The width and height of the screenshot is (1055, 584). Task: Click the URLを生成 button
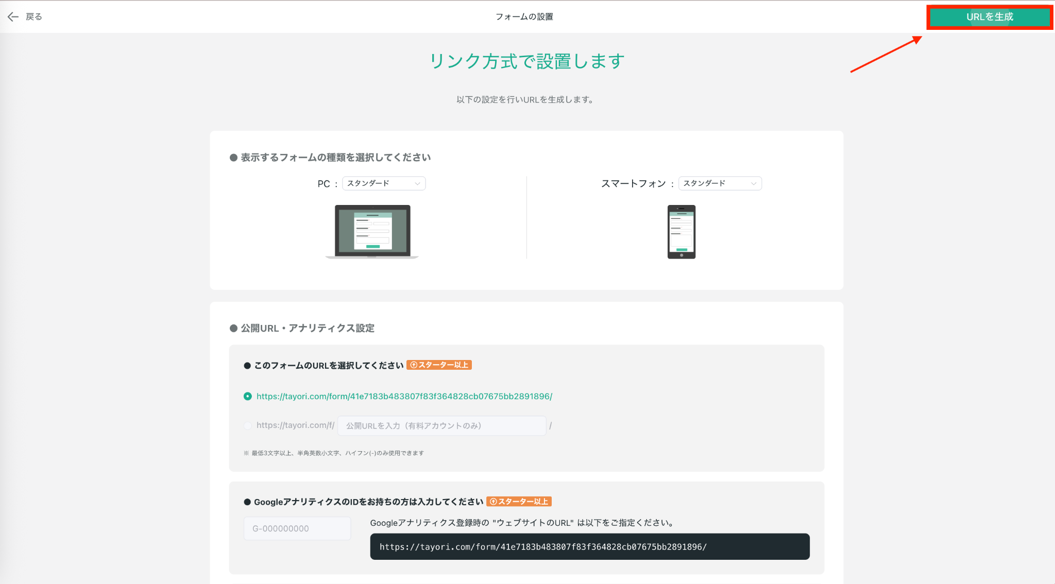[990, 17]
